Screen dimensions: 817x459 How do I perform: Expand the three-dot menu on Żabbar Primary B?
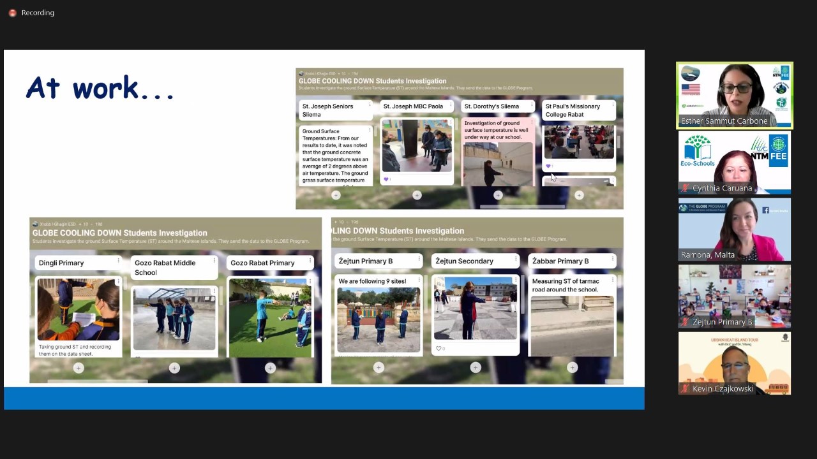(612, 259)
